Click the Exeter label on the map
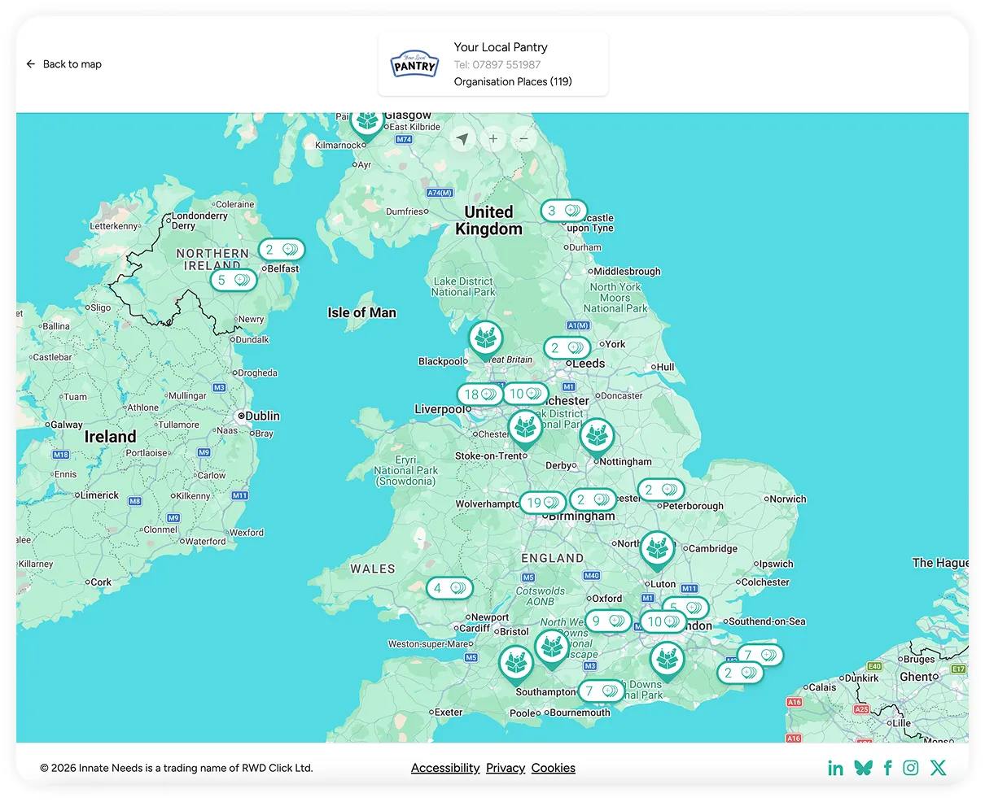Screen dimensions: 985x802 pos(449,712)
